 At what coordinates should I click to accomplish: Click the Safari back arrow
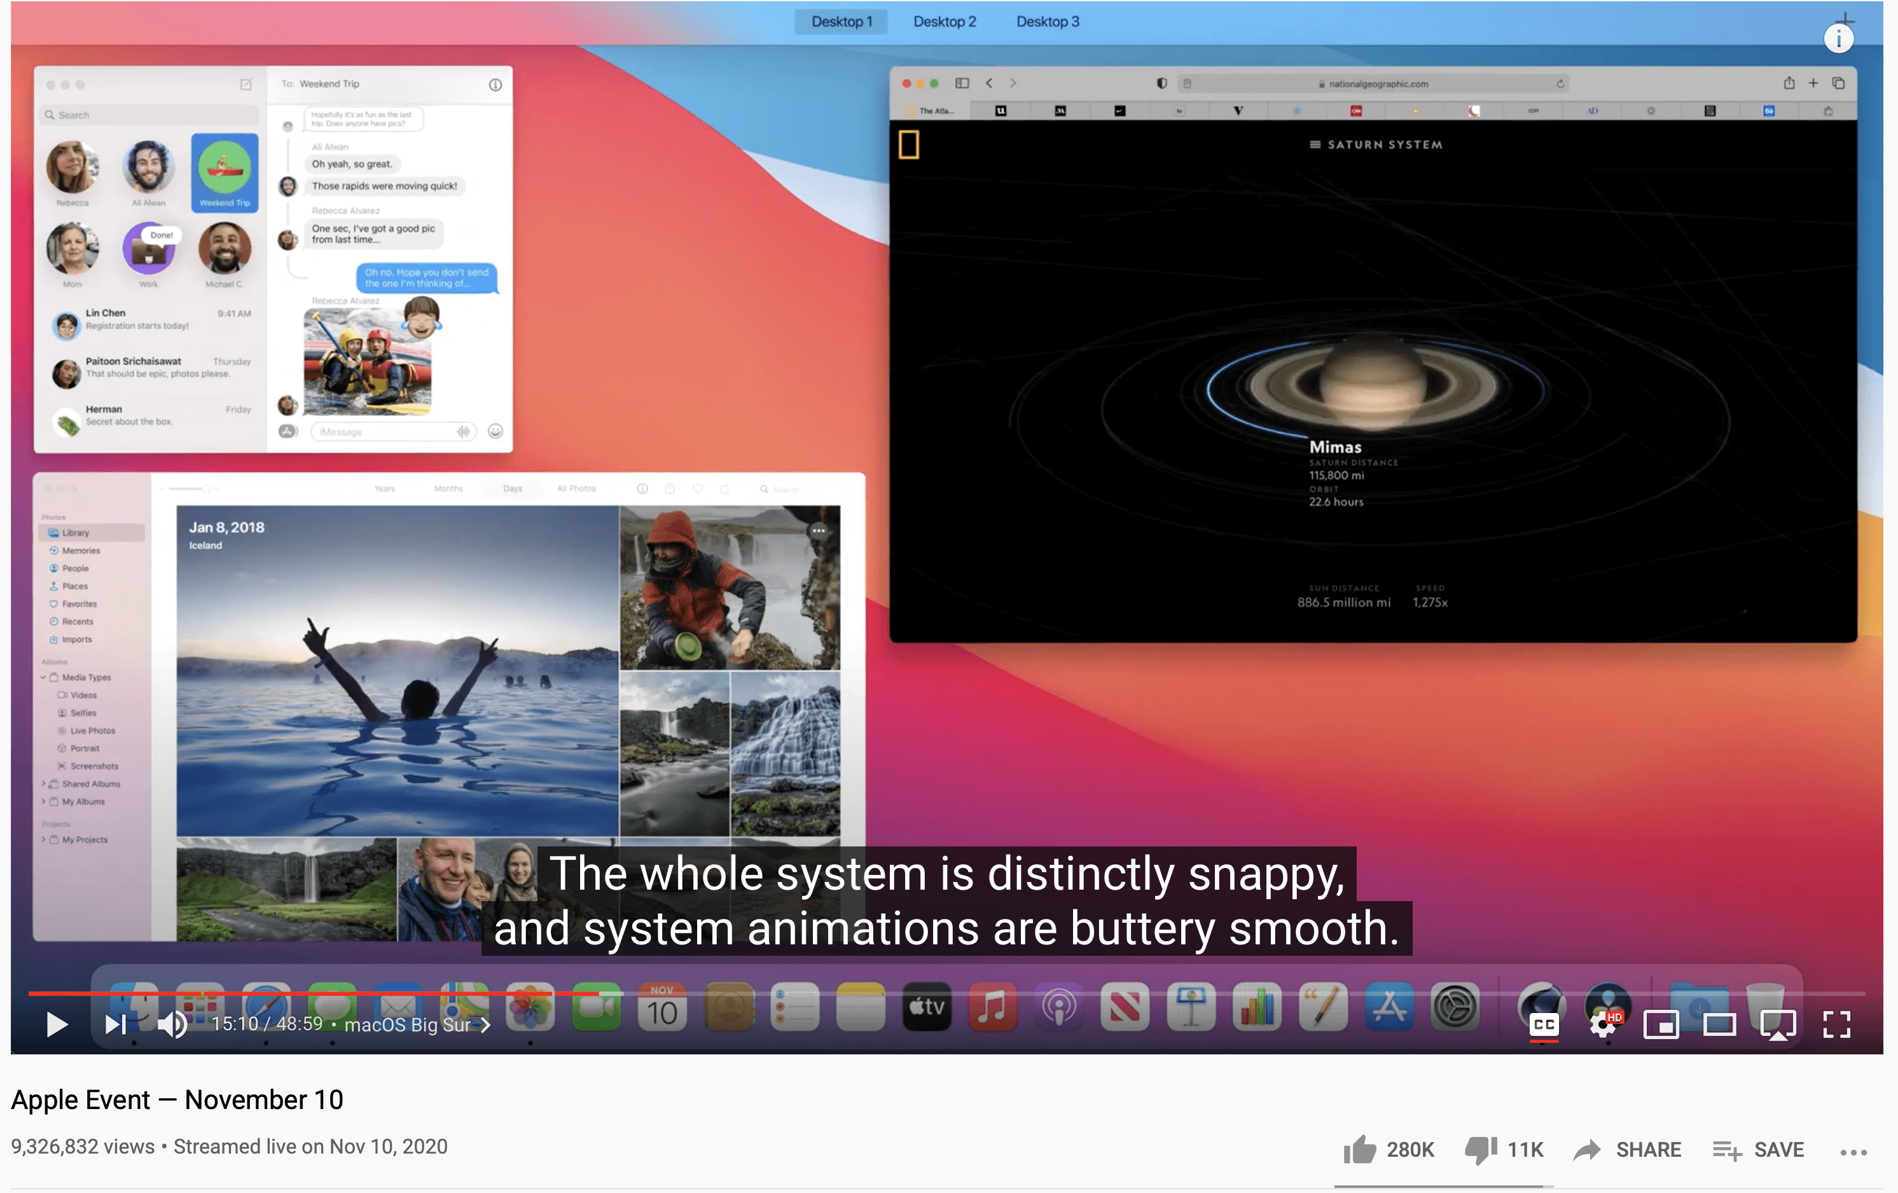click(989, 83)
